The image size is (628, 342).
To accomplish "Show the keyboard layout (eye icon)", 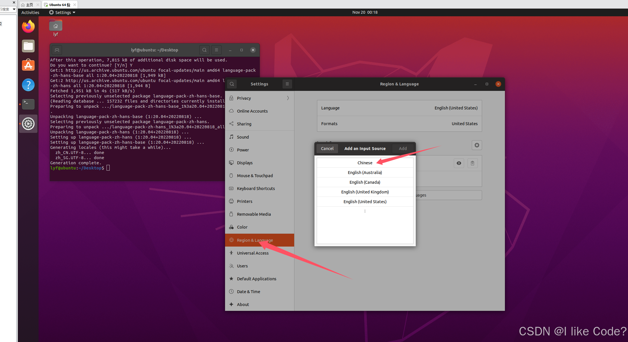I will 459,163.
